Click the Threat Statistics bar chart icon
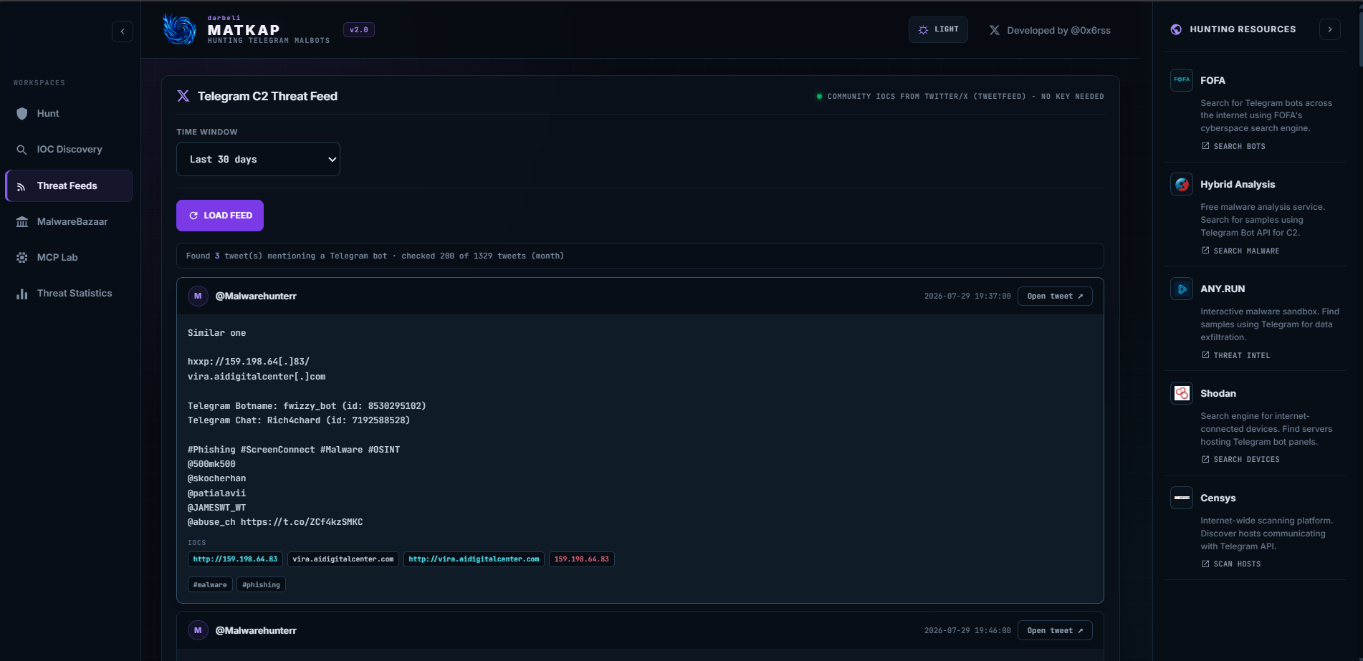 (x=22, y=294)
